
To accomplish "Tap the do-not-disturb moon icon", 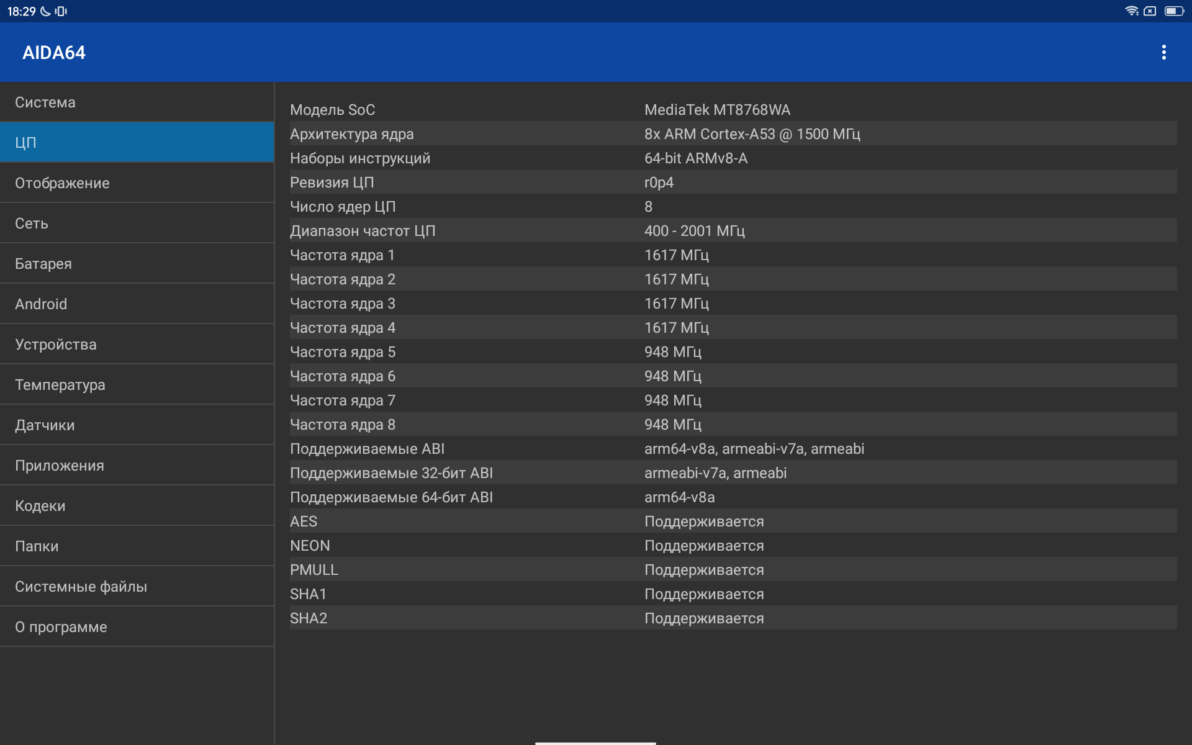I will (x=45, y=11).
